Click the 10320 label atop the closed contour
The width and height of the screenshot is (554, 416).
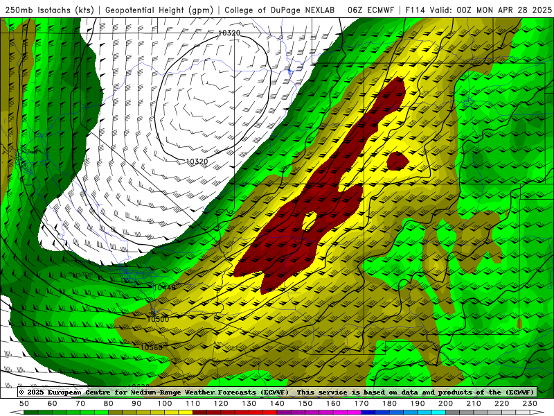[x=229, y=33]
